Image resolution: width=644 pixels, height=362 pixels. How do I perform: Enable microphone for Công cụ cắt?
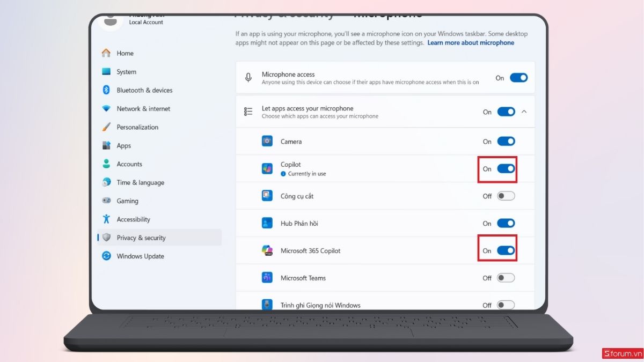[x=506, y=196]
